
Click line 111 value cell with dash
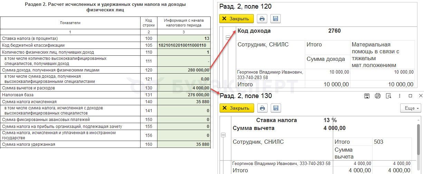tap(184, 61)
